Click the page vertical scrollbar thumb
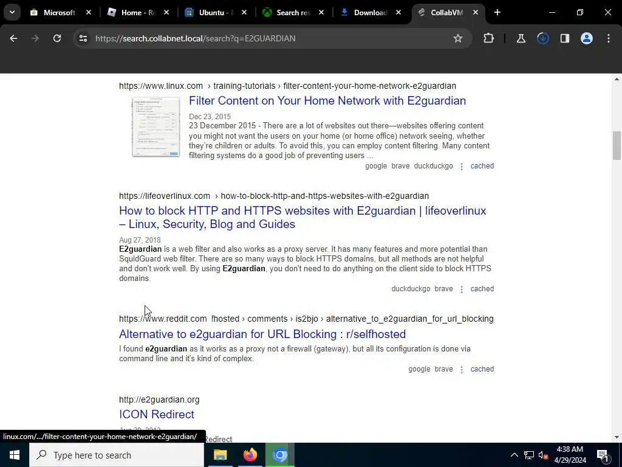 617,145
